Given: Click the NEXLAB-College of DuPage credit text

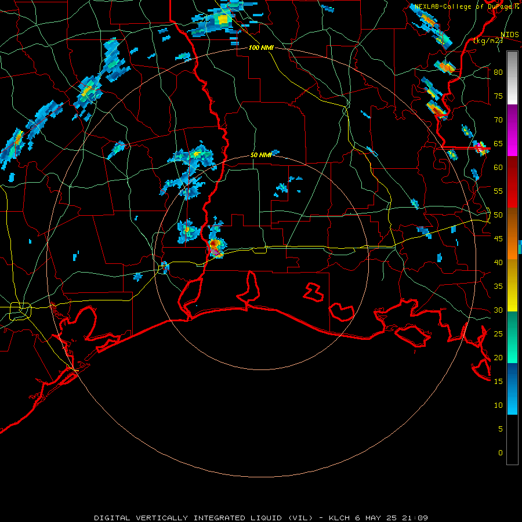Looking at the screenshot, I should pyautogui.click(x=466, y=6).
